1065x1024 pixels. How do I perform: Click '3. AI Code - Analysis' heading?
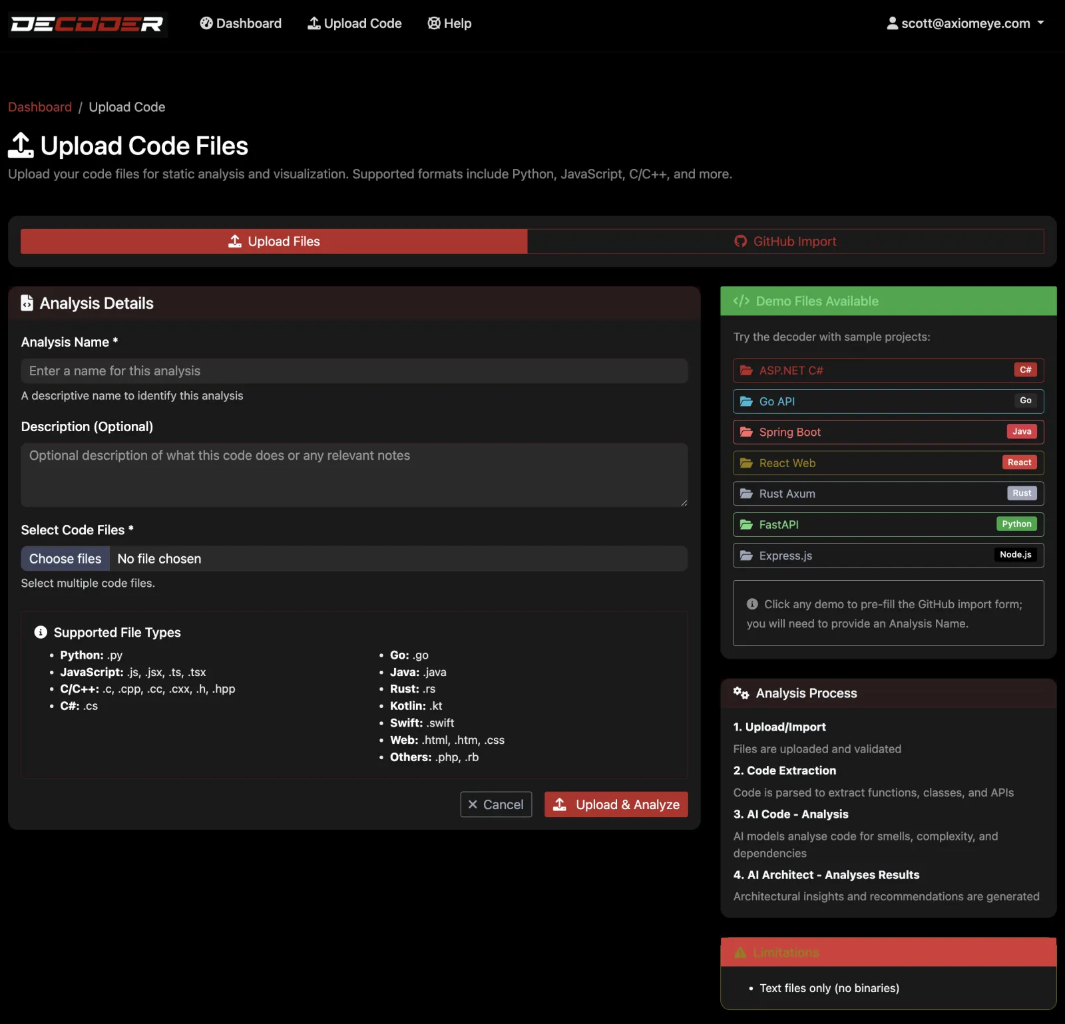click(791, 814)
